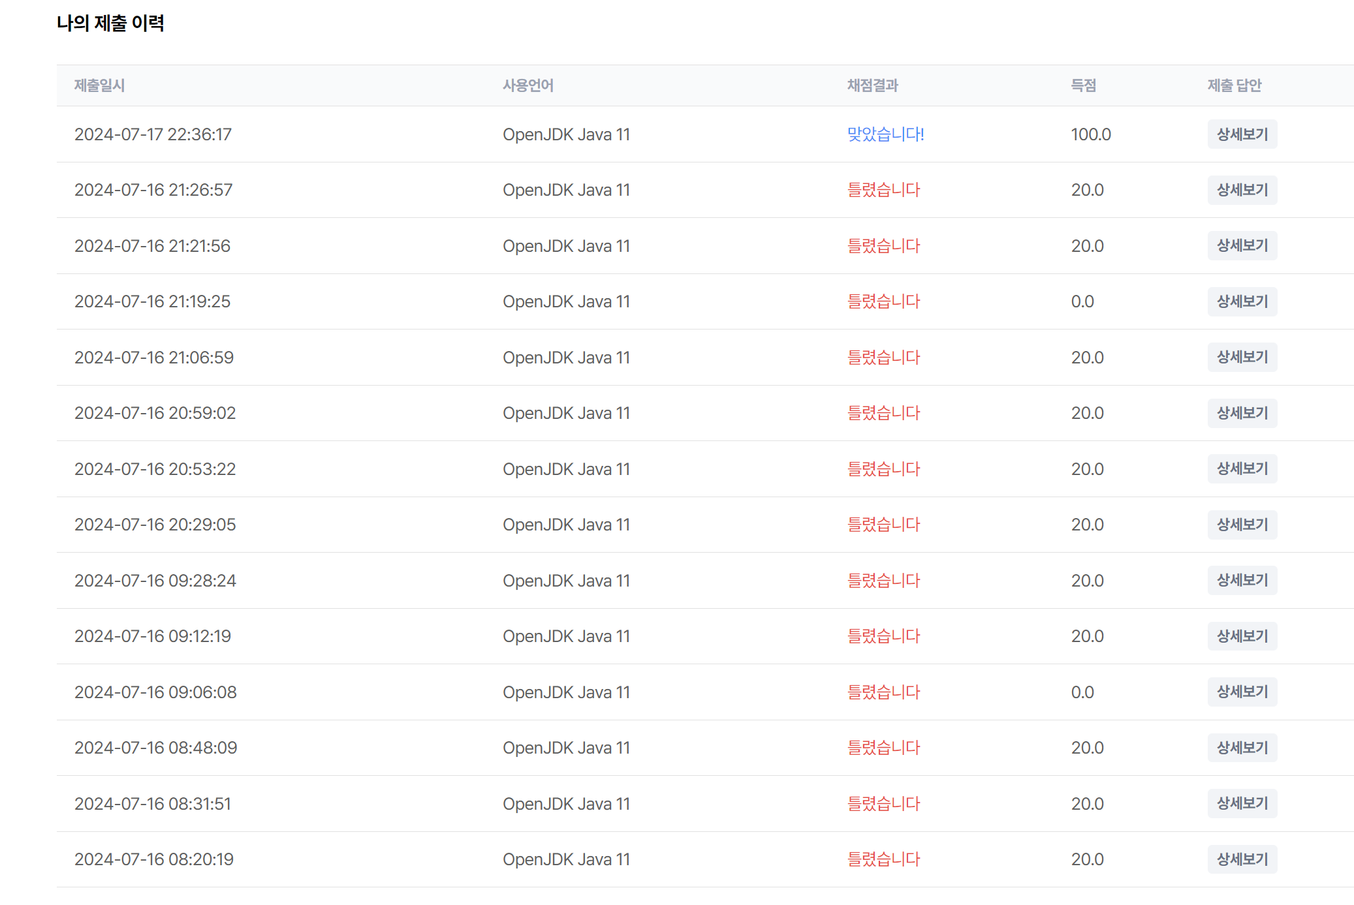
Task: Open 상세보기 for 2024-07-16 20:59:02 submission
Action: click(x=1242, y=413)
